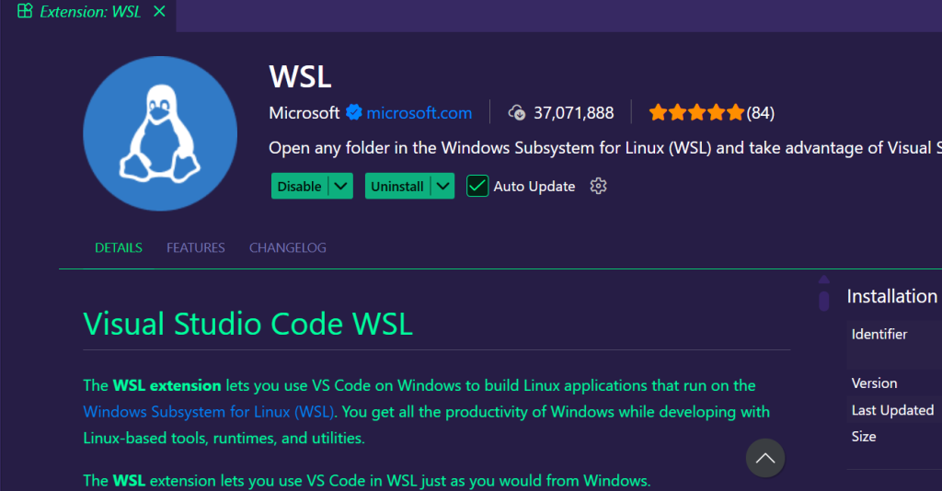This screenshot has width=942, height=491.
Task: Switch to the FEATURES tab
Action: 196,248
